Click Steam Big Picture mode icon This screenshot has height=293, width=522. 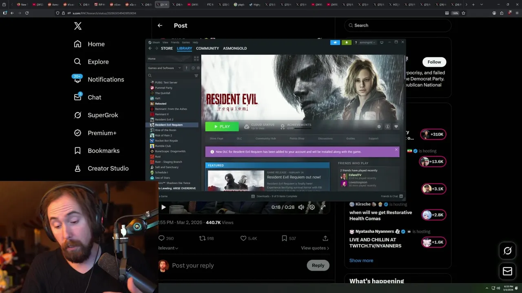pyautogui.click(x=382, y=42)
